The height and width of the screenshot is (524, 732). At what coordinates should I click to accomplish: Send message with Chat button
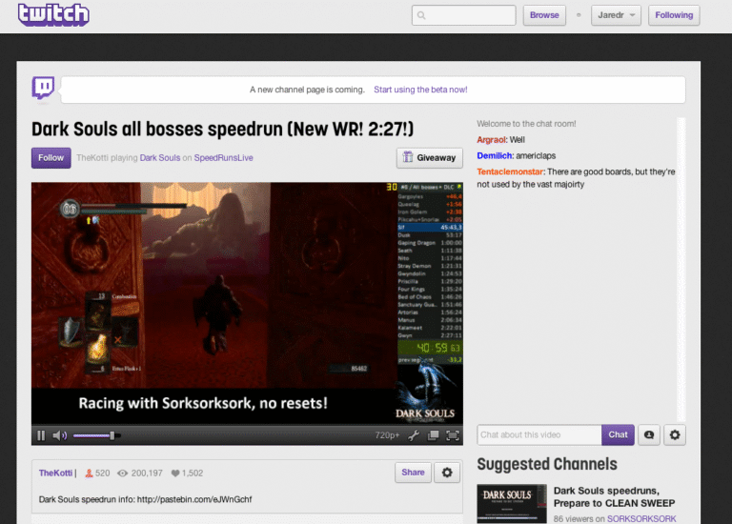tap(618, 434)
